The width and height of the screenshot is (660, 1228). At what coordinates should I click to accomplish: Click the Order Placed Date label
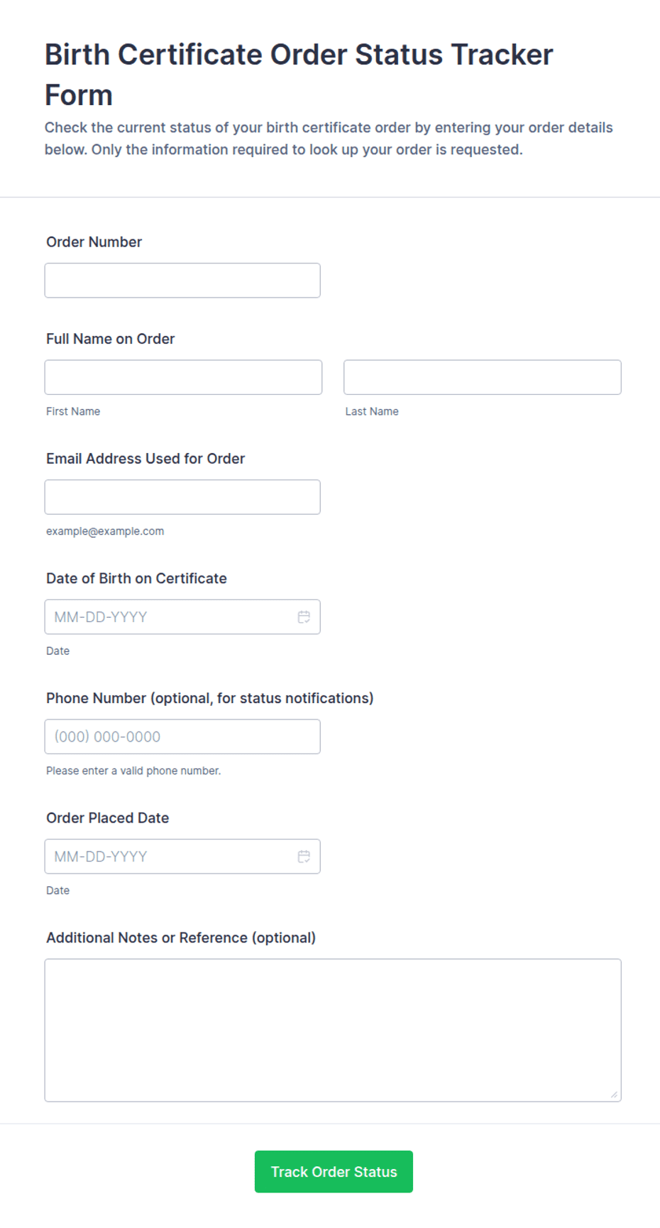(108, 818)
